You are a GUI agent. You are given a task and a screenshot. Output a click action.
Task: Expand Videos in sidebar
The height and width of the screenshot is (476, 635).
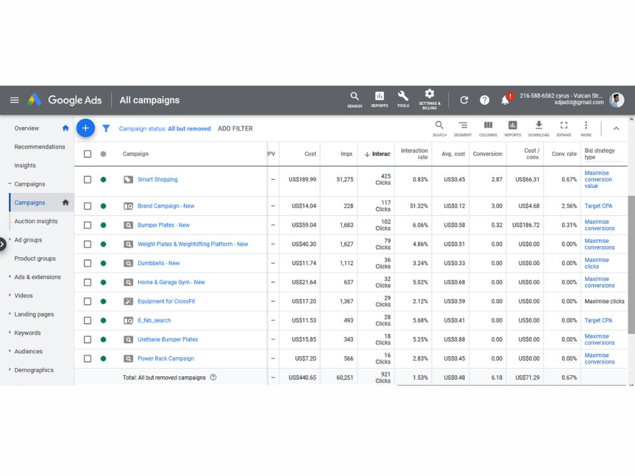[10, 295]
